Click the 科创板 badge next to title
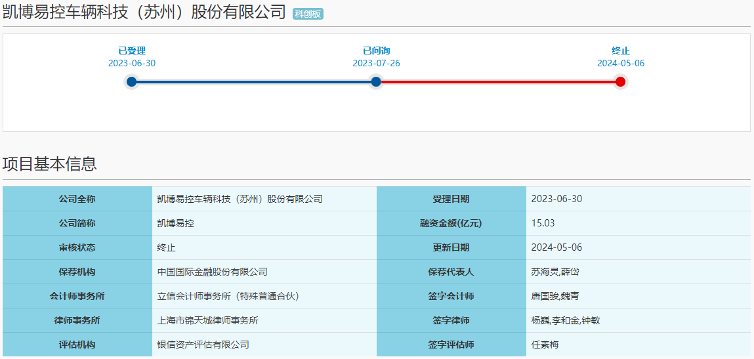The image size is (754, 359). [308, 14]
